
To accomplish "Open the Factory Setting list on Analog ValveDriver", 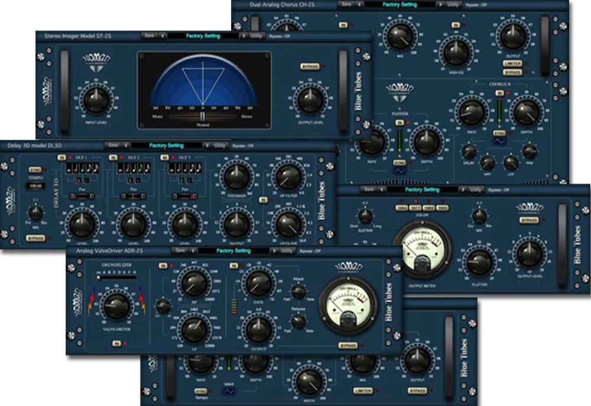I will [234, 250].
